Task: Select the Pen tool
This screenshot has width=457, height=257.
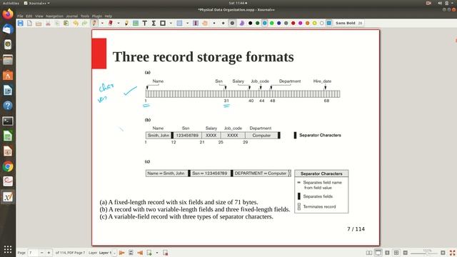Action: click(x=94, y=24)
